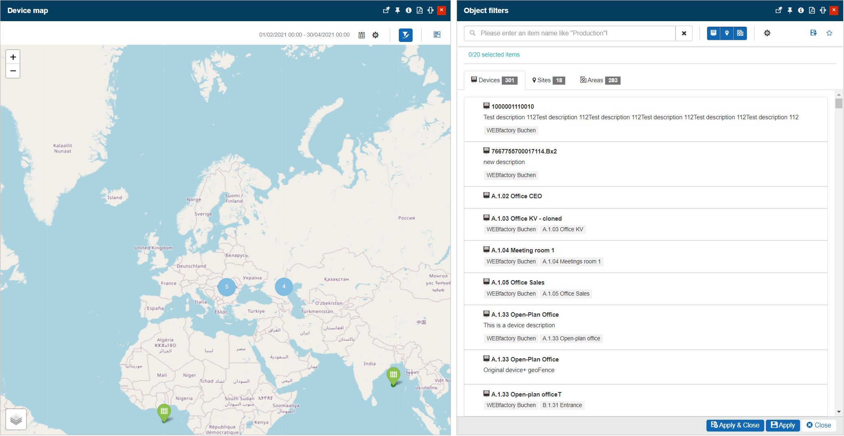Open the Object filters settings gear
Viewport: 844px width, 436px height.
[767, 33]
